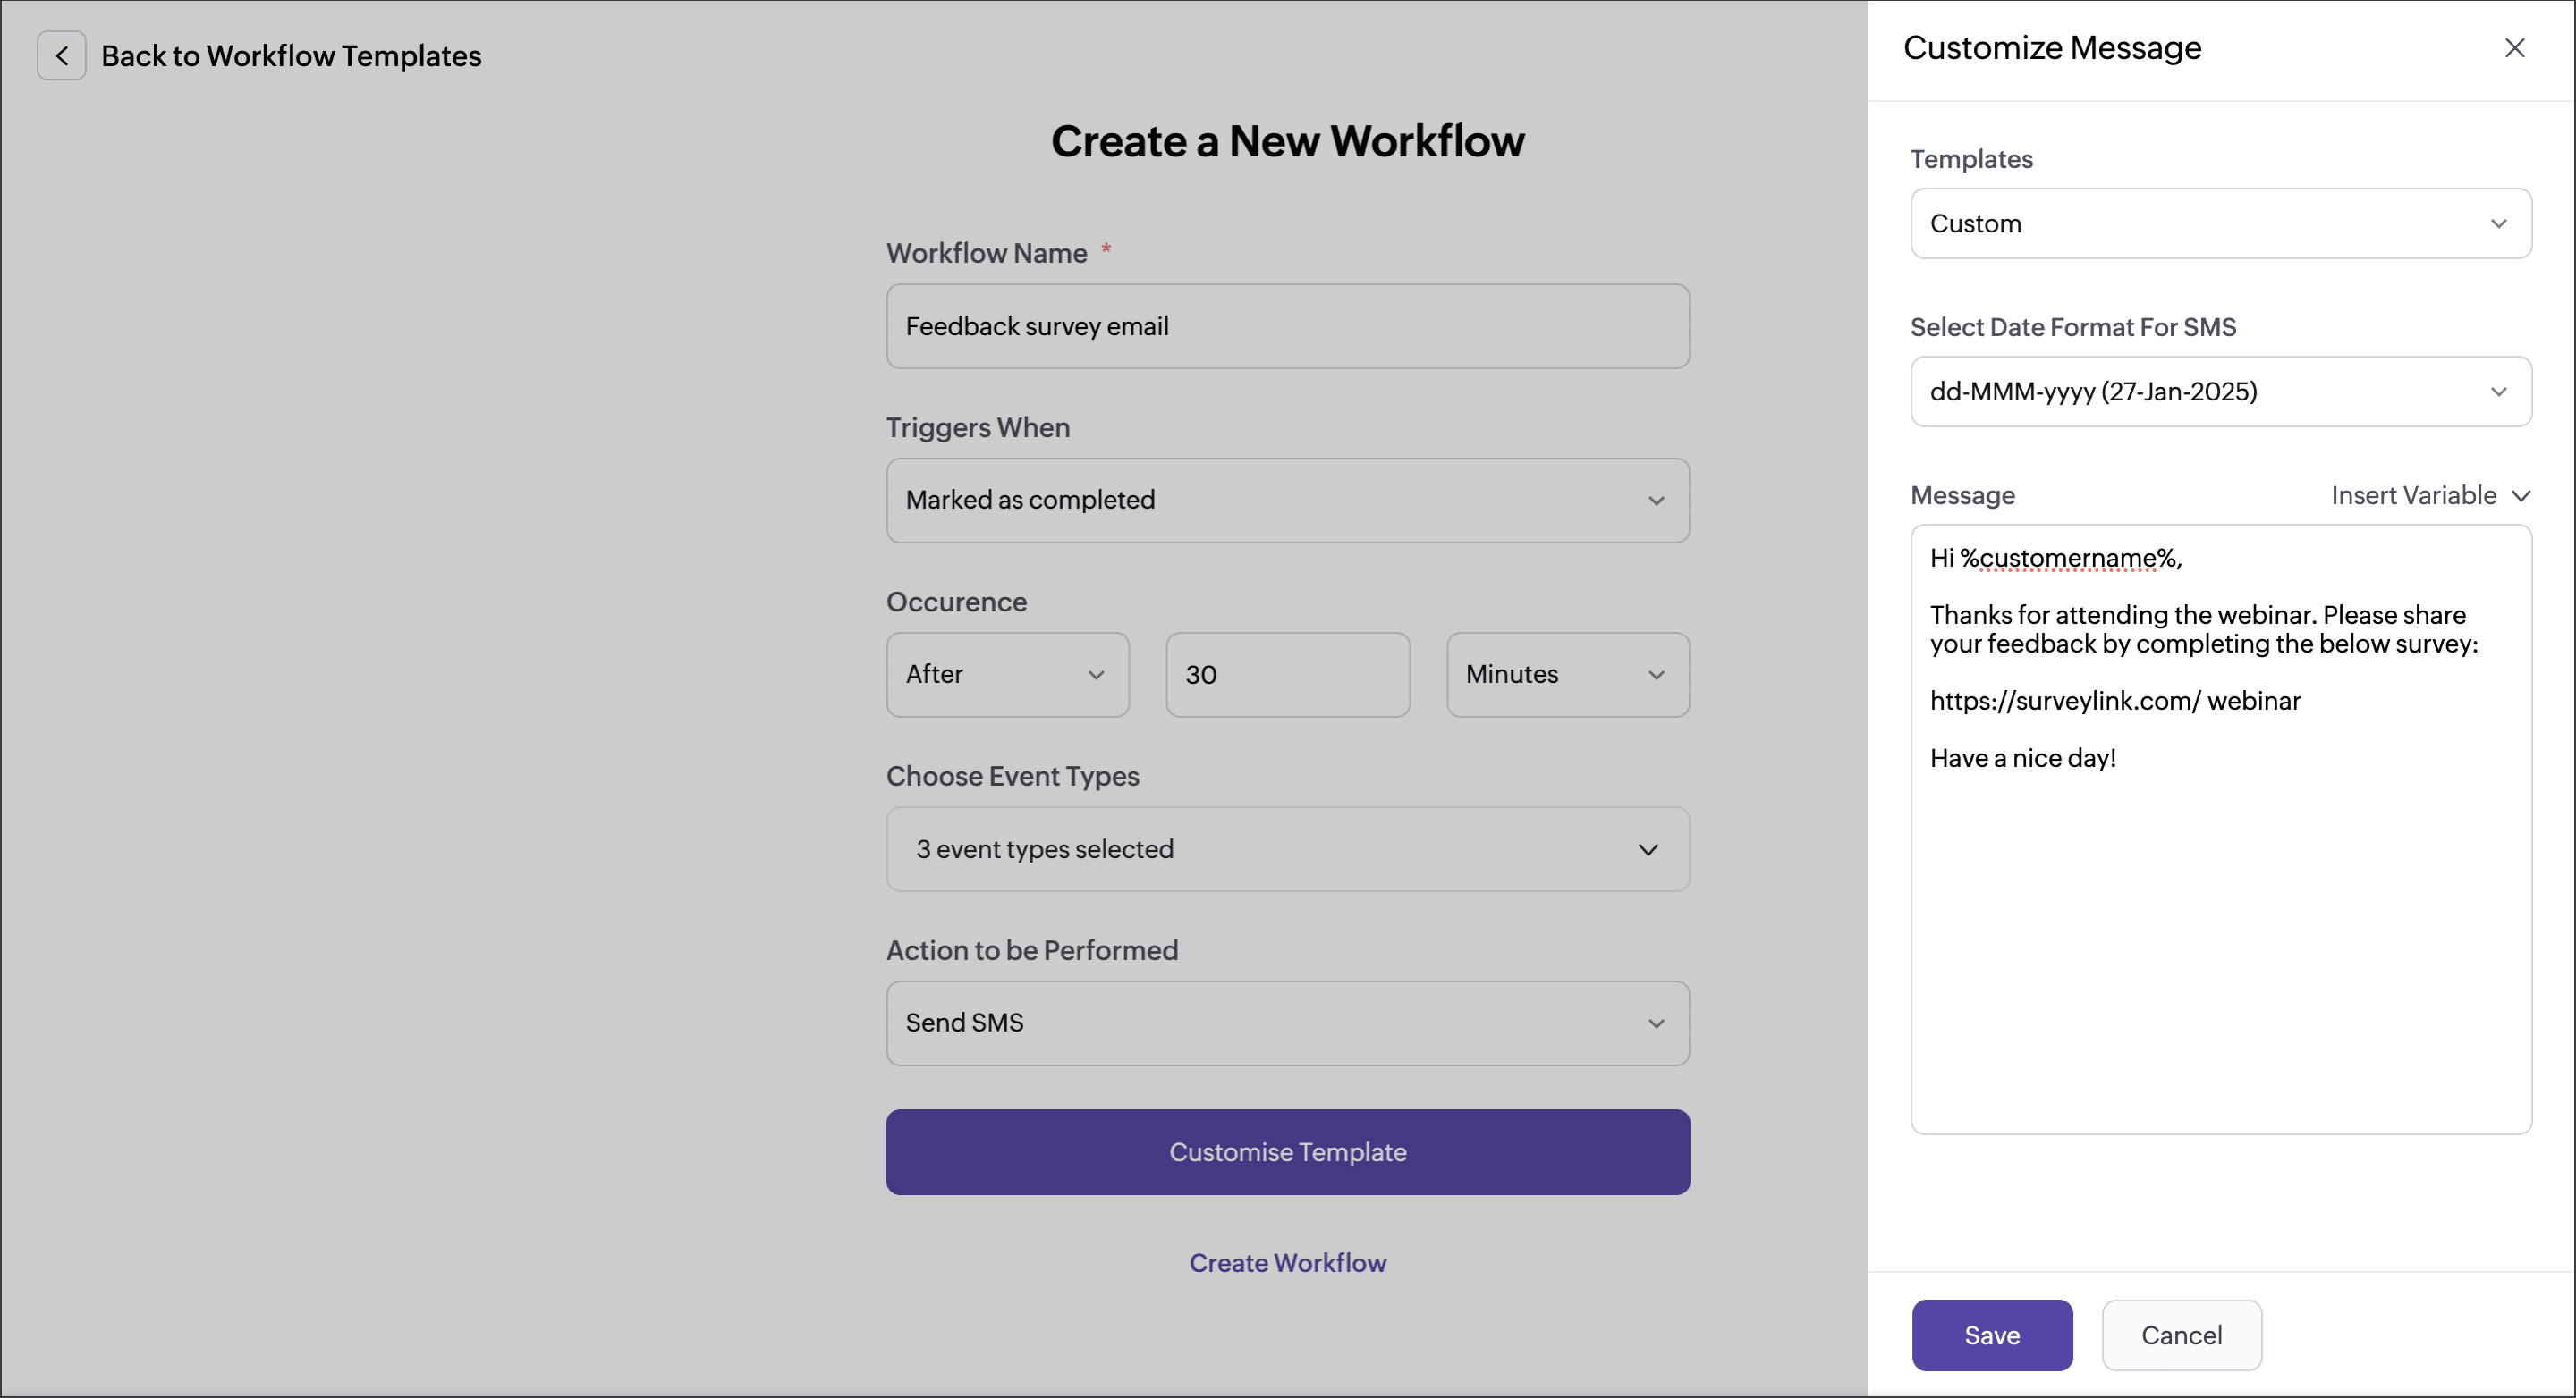The height and width of the screenshot is (1398, 2576).
Task: Close the Customize Message panel
Action: [2513, 48]
